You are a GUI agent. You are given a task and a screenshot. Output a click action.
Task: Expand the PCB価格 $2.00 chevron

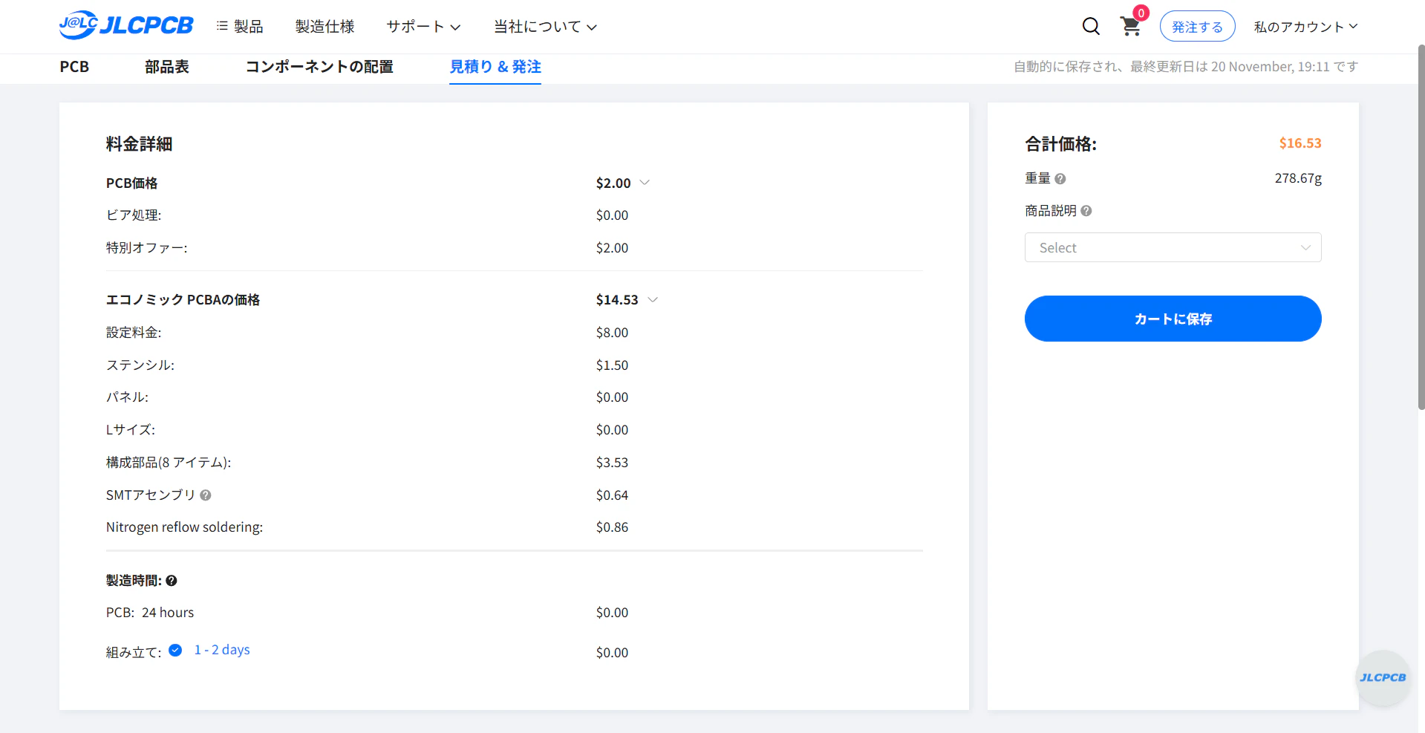point(645,183)
